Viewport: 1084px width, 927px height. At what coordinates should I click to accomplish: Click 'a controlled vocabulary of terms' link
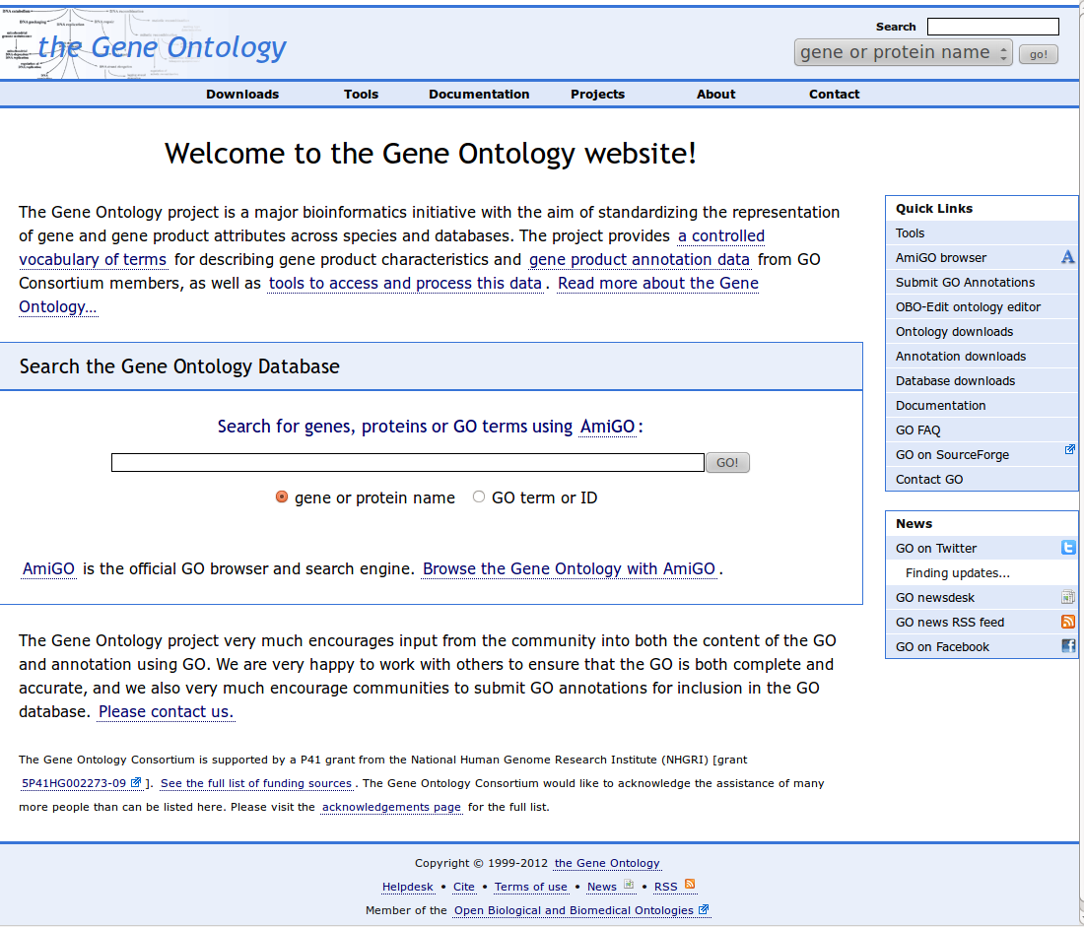click(721, 236)
